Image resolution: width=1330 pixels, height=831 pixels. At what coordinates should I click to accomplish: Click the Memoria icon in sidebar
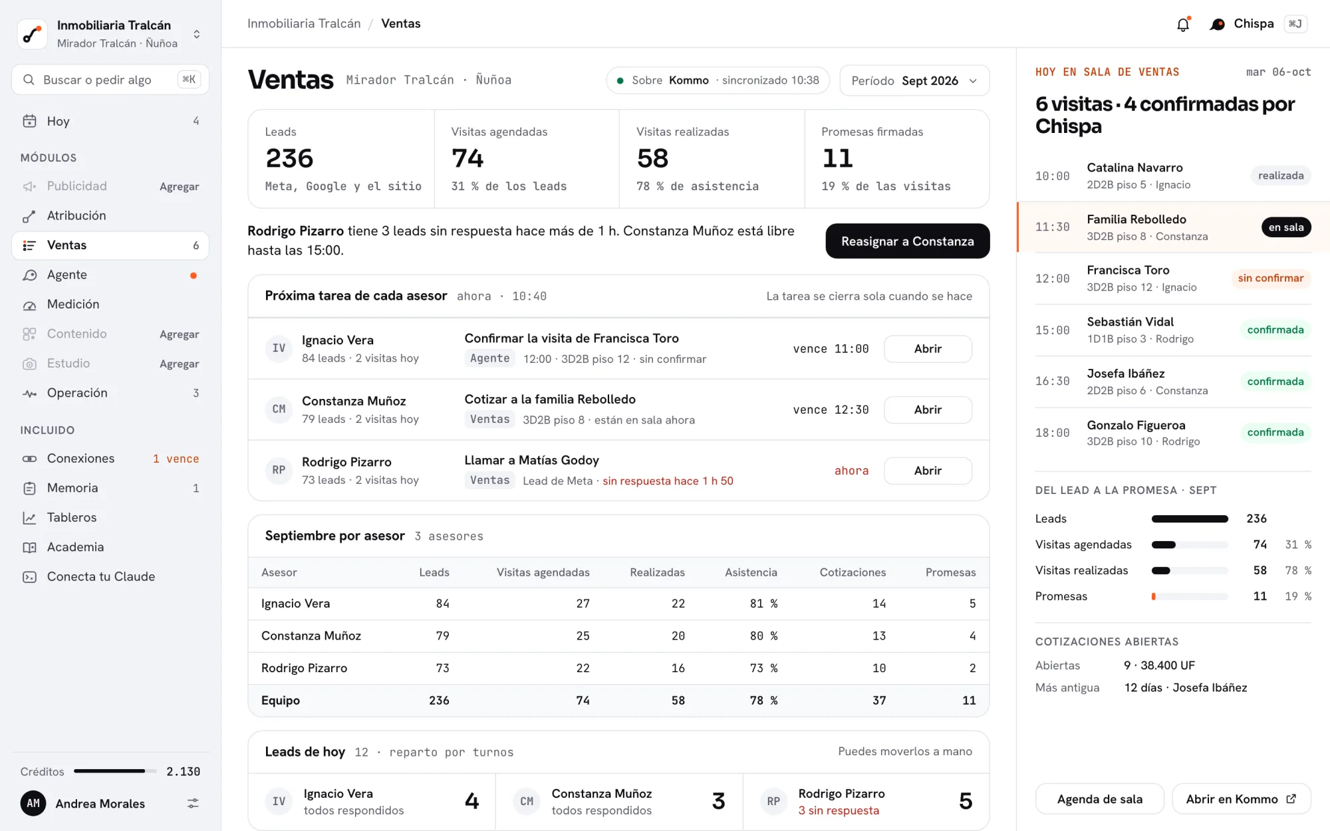(29, 488)
